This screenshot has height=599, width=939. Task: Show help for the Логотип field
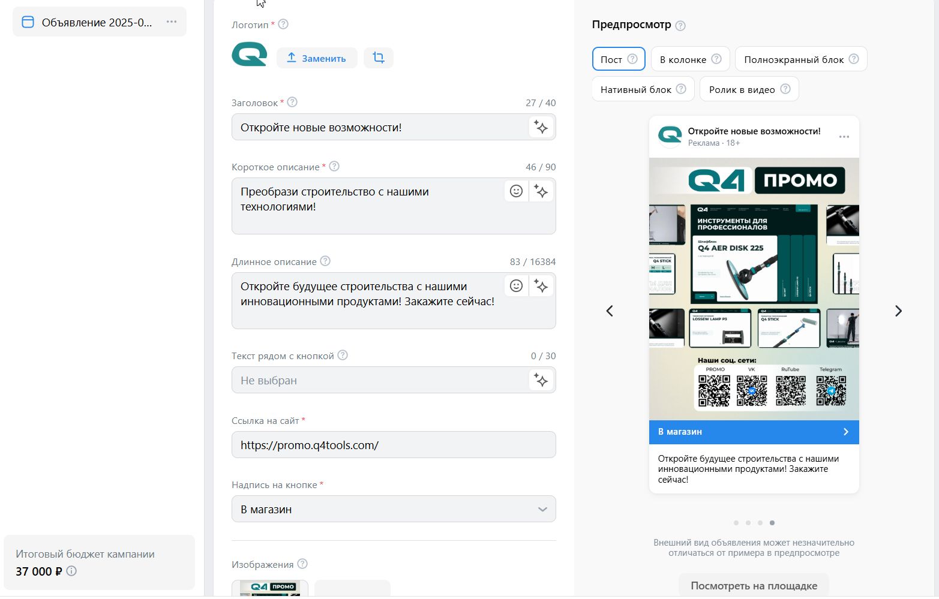[283, 25]
